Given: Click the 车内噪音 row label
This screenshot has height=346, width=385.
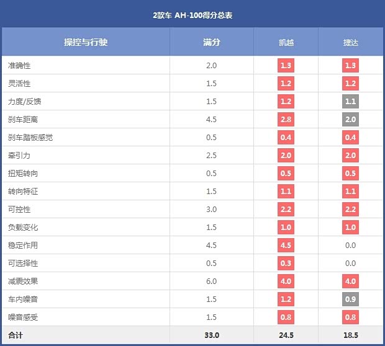Looking at the screenshot, I should (x=24, y=299).
